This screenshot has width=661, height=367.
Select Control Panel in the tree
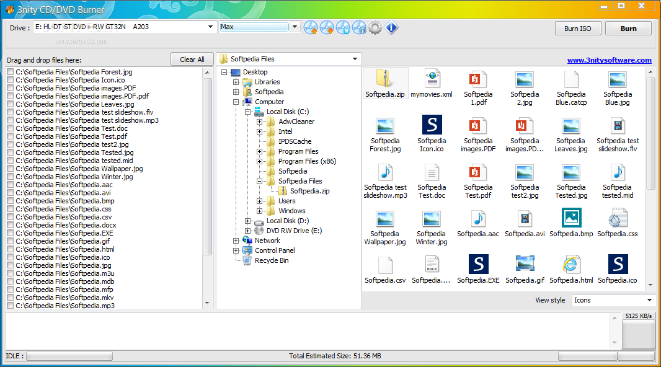(x=275, y=250)
